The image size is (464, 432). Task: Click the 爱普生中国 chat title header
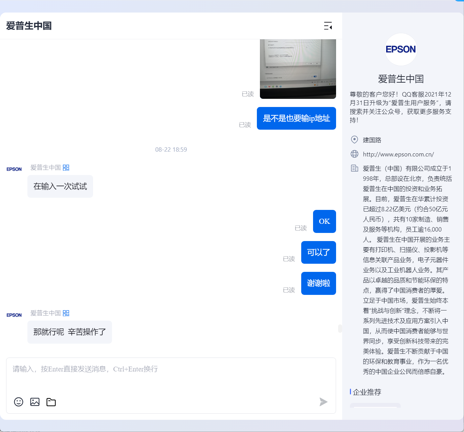pos(29,26)
